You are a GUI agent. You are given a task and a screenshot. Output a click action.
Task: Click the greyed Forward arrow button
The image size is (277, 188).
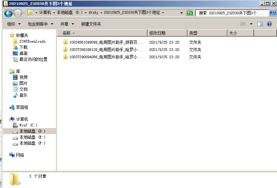coord(18,13)
